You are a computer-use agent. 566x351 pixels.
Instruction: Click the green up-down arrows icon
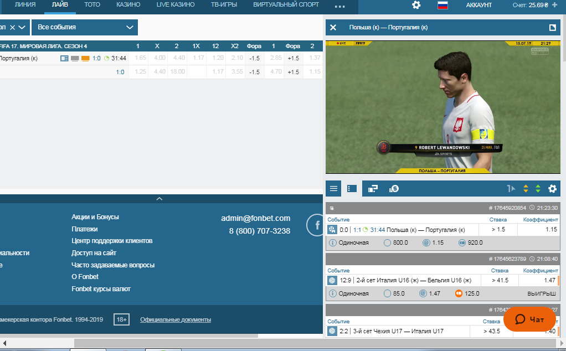pyautogui.click(x=538, y=189)
